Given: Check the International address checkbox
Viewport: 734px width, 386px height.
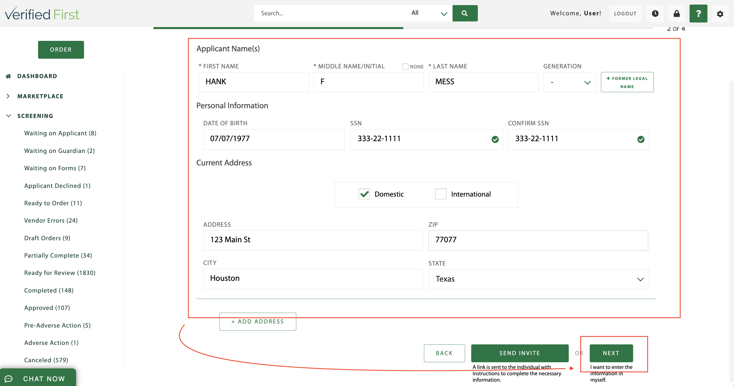Looking at the screenshot, I should (x=441, y=194).
